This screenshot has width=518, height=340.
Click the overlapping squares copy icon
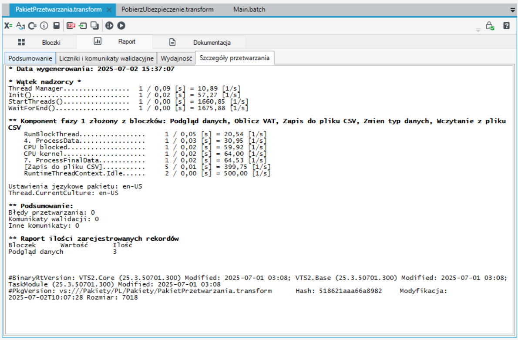click(95, 26)
